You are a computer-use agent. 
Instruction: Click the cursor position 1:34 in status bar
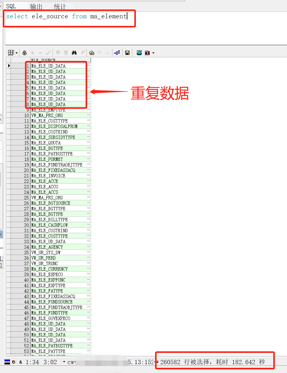(32, 362)
